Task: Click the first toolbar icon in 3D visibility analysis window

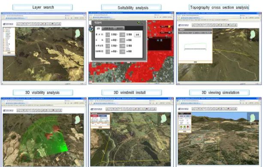Action: tap(18, 110)
